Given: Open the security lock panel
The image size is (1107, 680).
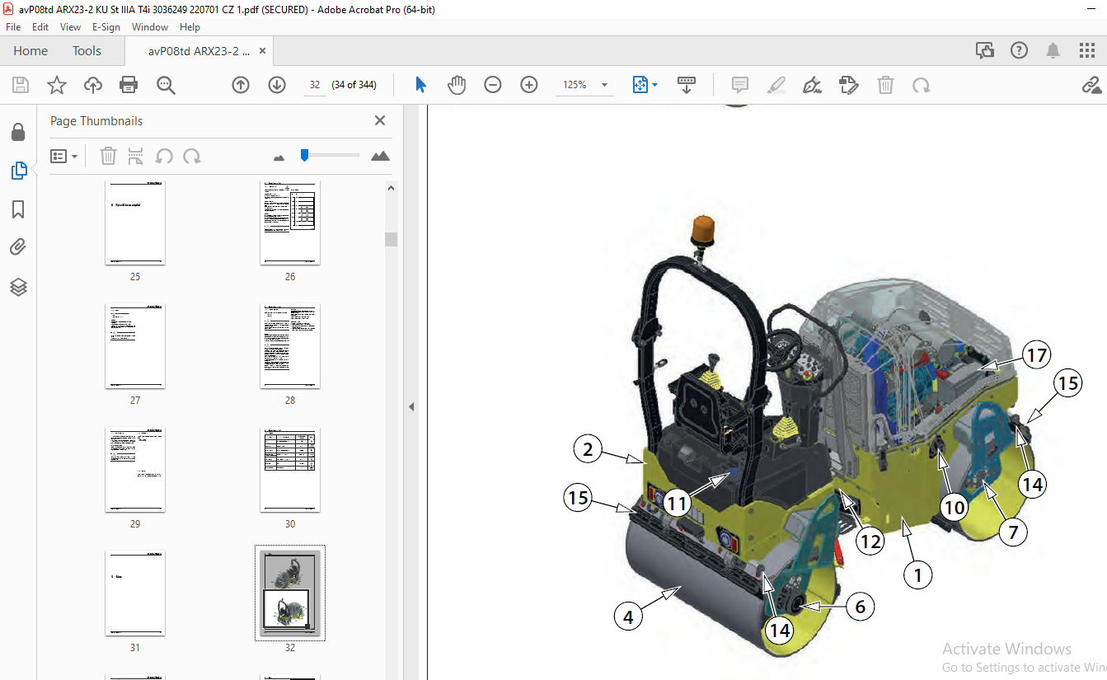Looking at the screenshot, I should tap(18, 132).
